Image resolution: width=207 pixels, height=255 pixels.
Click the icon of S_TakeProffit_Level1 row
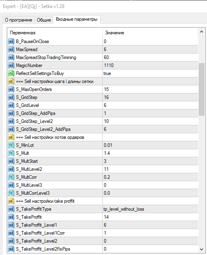click(x=11, y=225)
